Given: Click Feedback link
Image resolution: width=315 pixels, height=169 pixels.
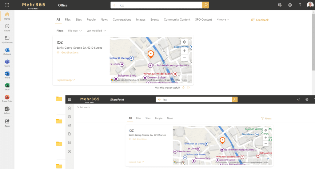Looking at the screenshot, I should click(260, 20).
